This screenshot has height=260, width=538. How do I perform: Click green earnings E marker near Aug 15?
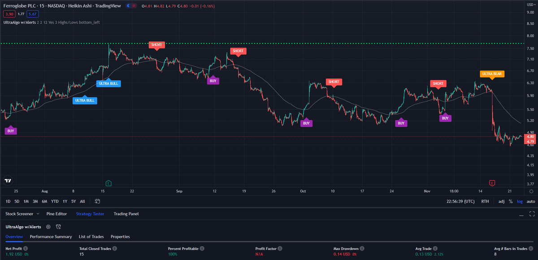[x=108, y=183]
